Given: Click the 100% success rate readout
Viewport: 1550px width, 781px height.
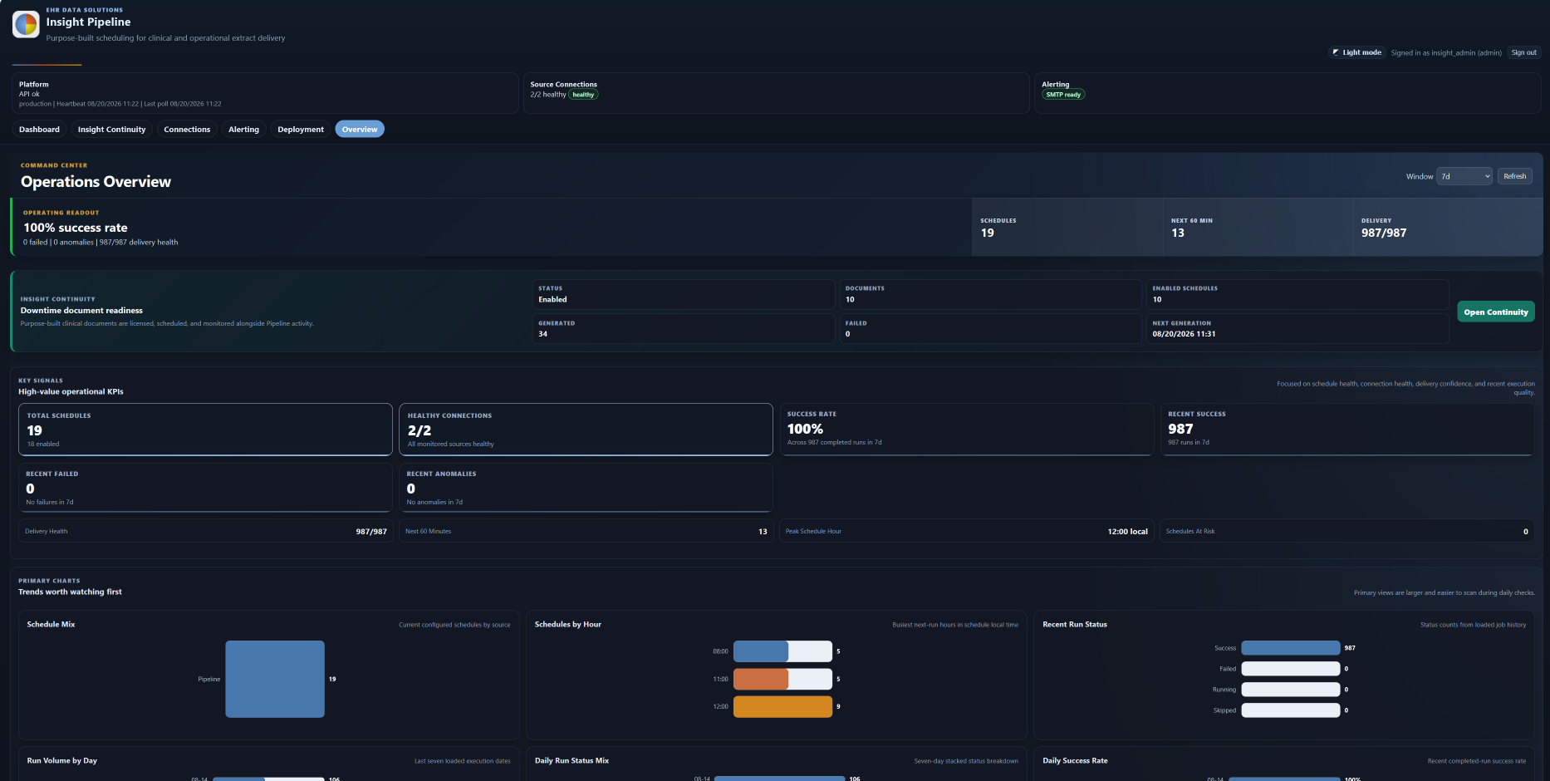Looking at the screenshot, I should (76, 228).
